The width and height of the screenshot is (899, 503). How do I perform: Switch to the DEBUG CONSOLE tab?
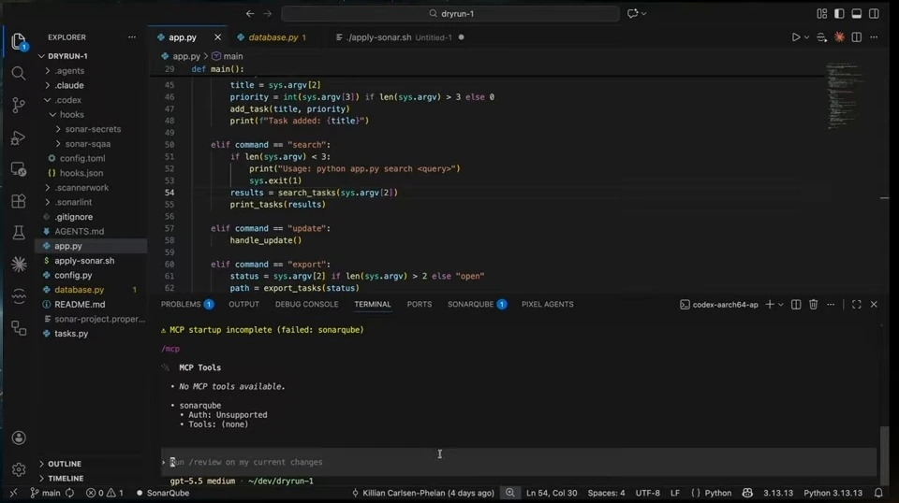tap(307, 305)
